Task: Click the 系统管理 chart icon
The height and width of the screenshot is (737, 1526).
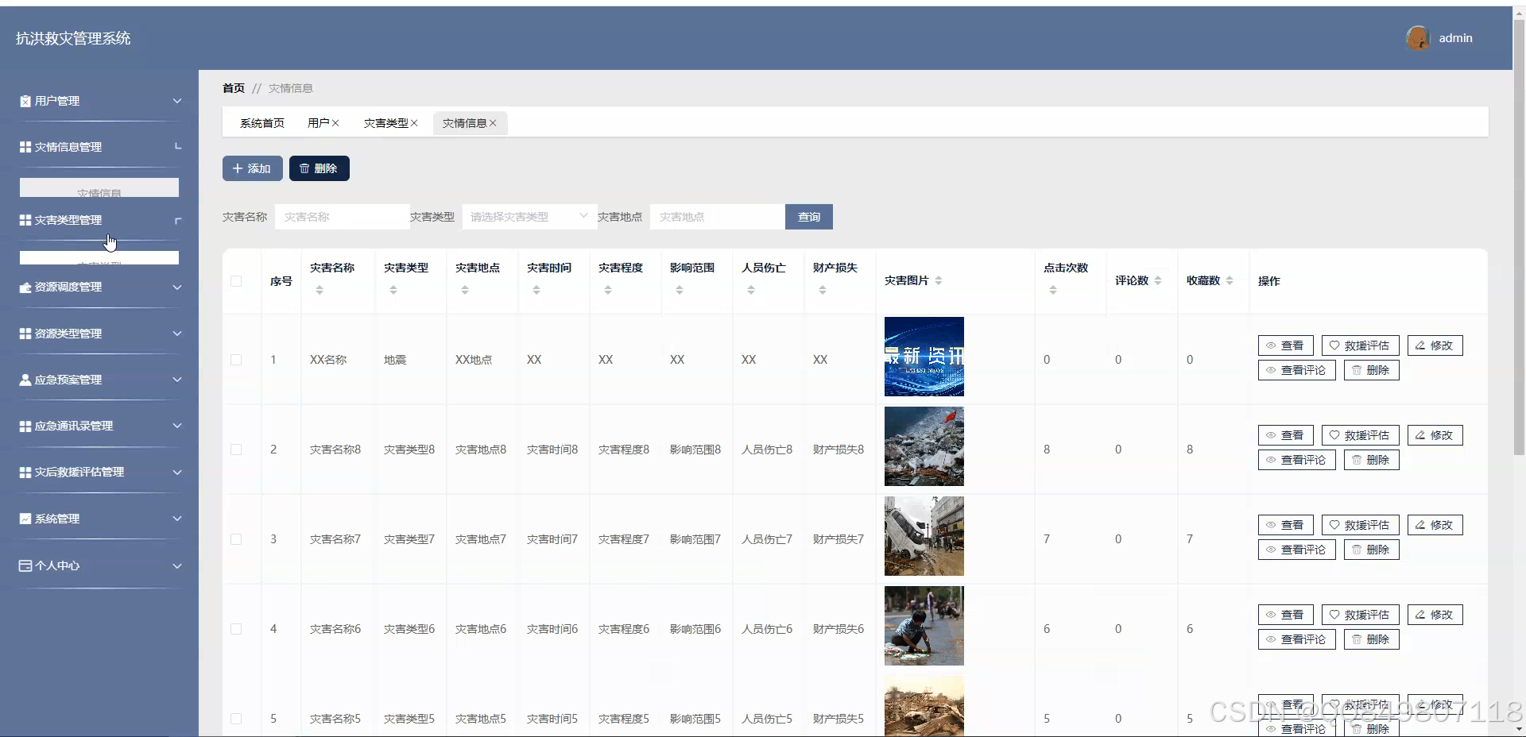Action: tap(25, 519)
